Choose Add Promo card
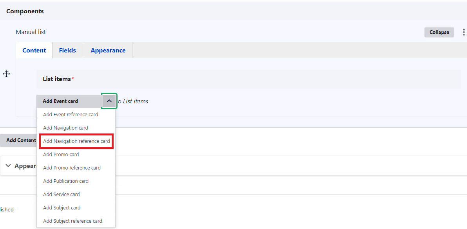 point(61,155)
